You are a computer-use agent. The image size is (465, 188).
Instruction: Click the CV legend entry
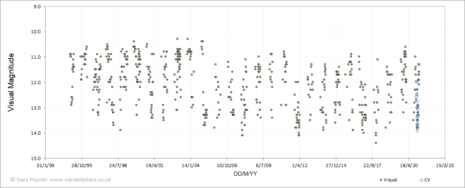tap(425, 180)
